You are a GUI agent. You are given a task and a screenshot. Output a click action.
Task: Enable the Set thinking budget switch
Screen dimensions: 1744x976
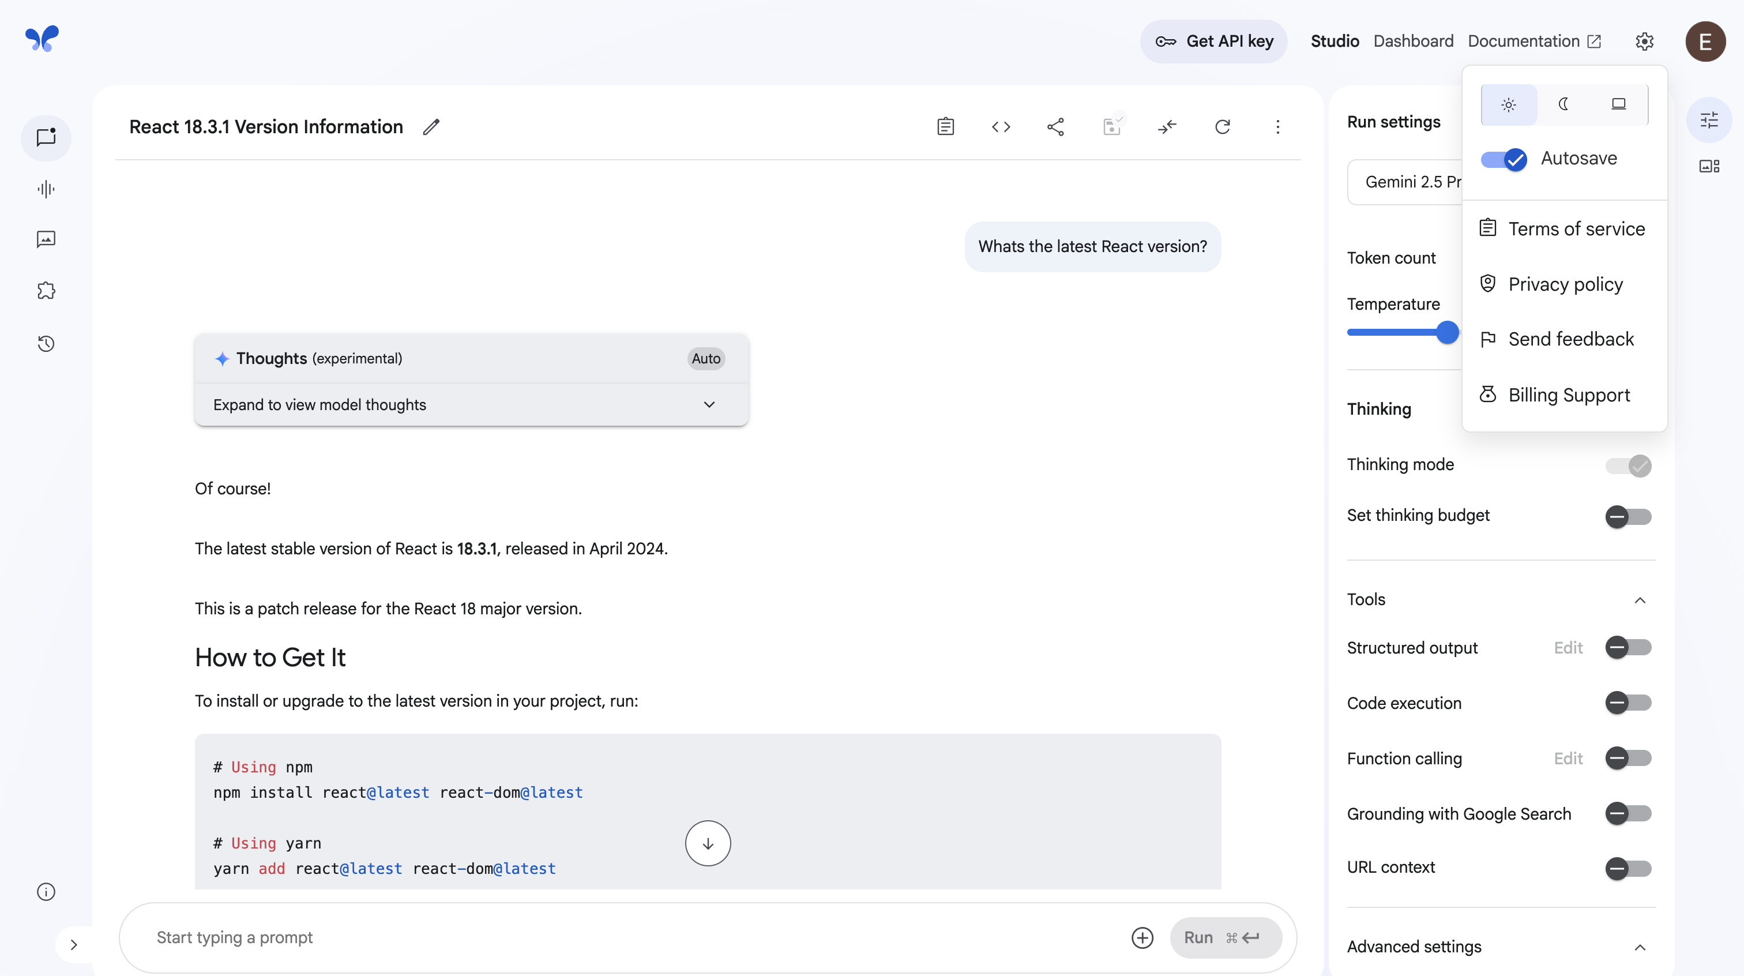tap(1628, 517)
